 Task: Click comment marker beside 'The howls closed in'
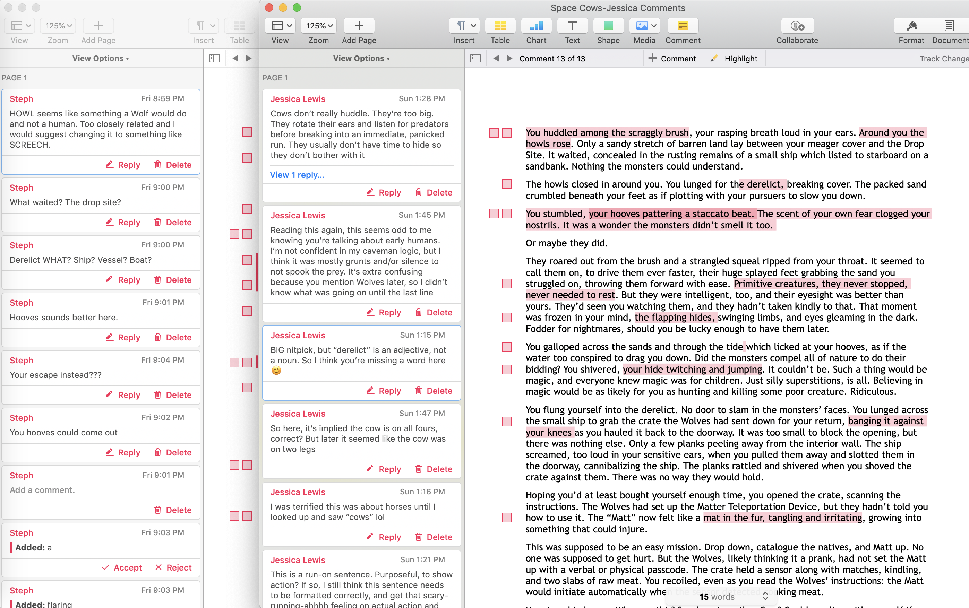[x=507, y=184]
